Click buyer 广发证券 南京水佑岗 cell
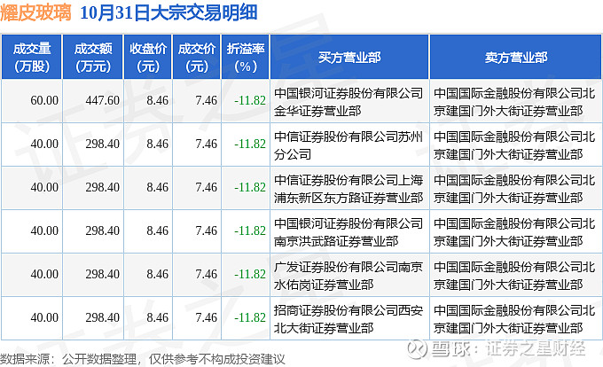 (348, 276)
